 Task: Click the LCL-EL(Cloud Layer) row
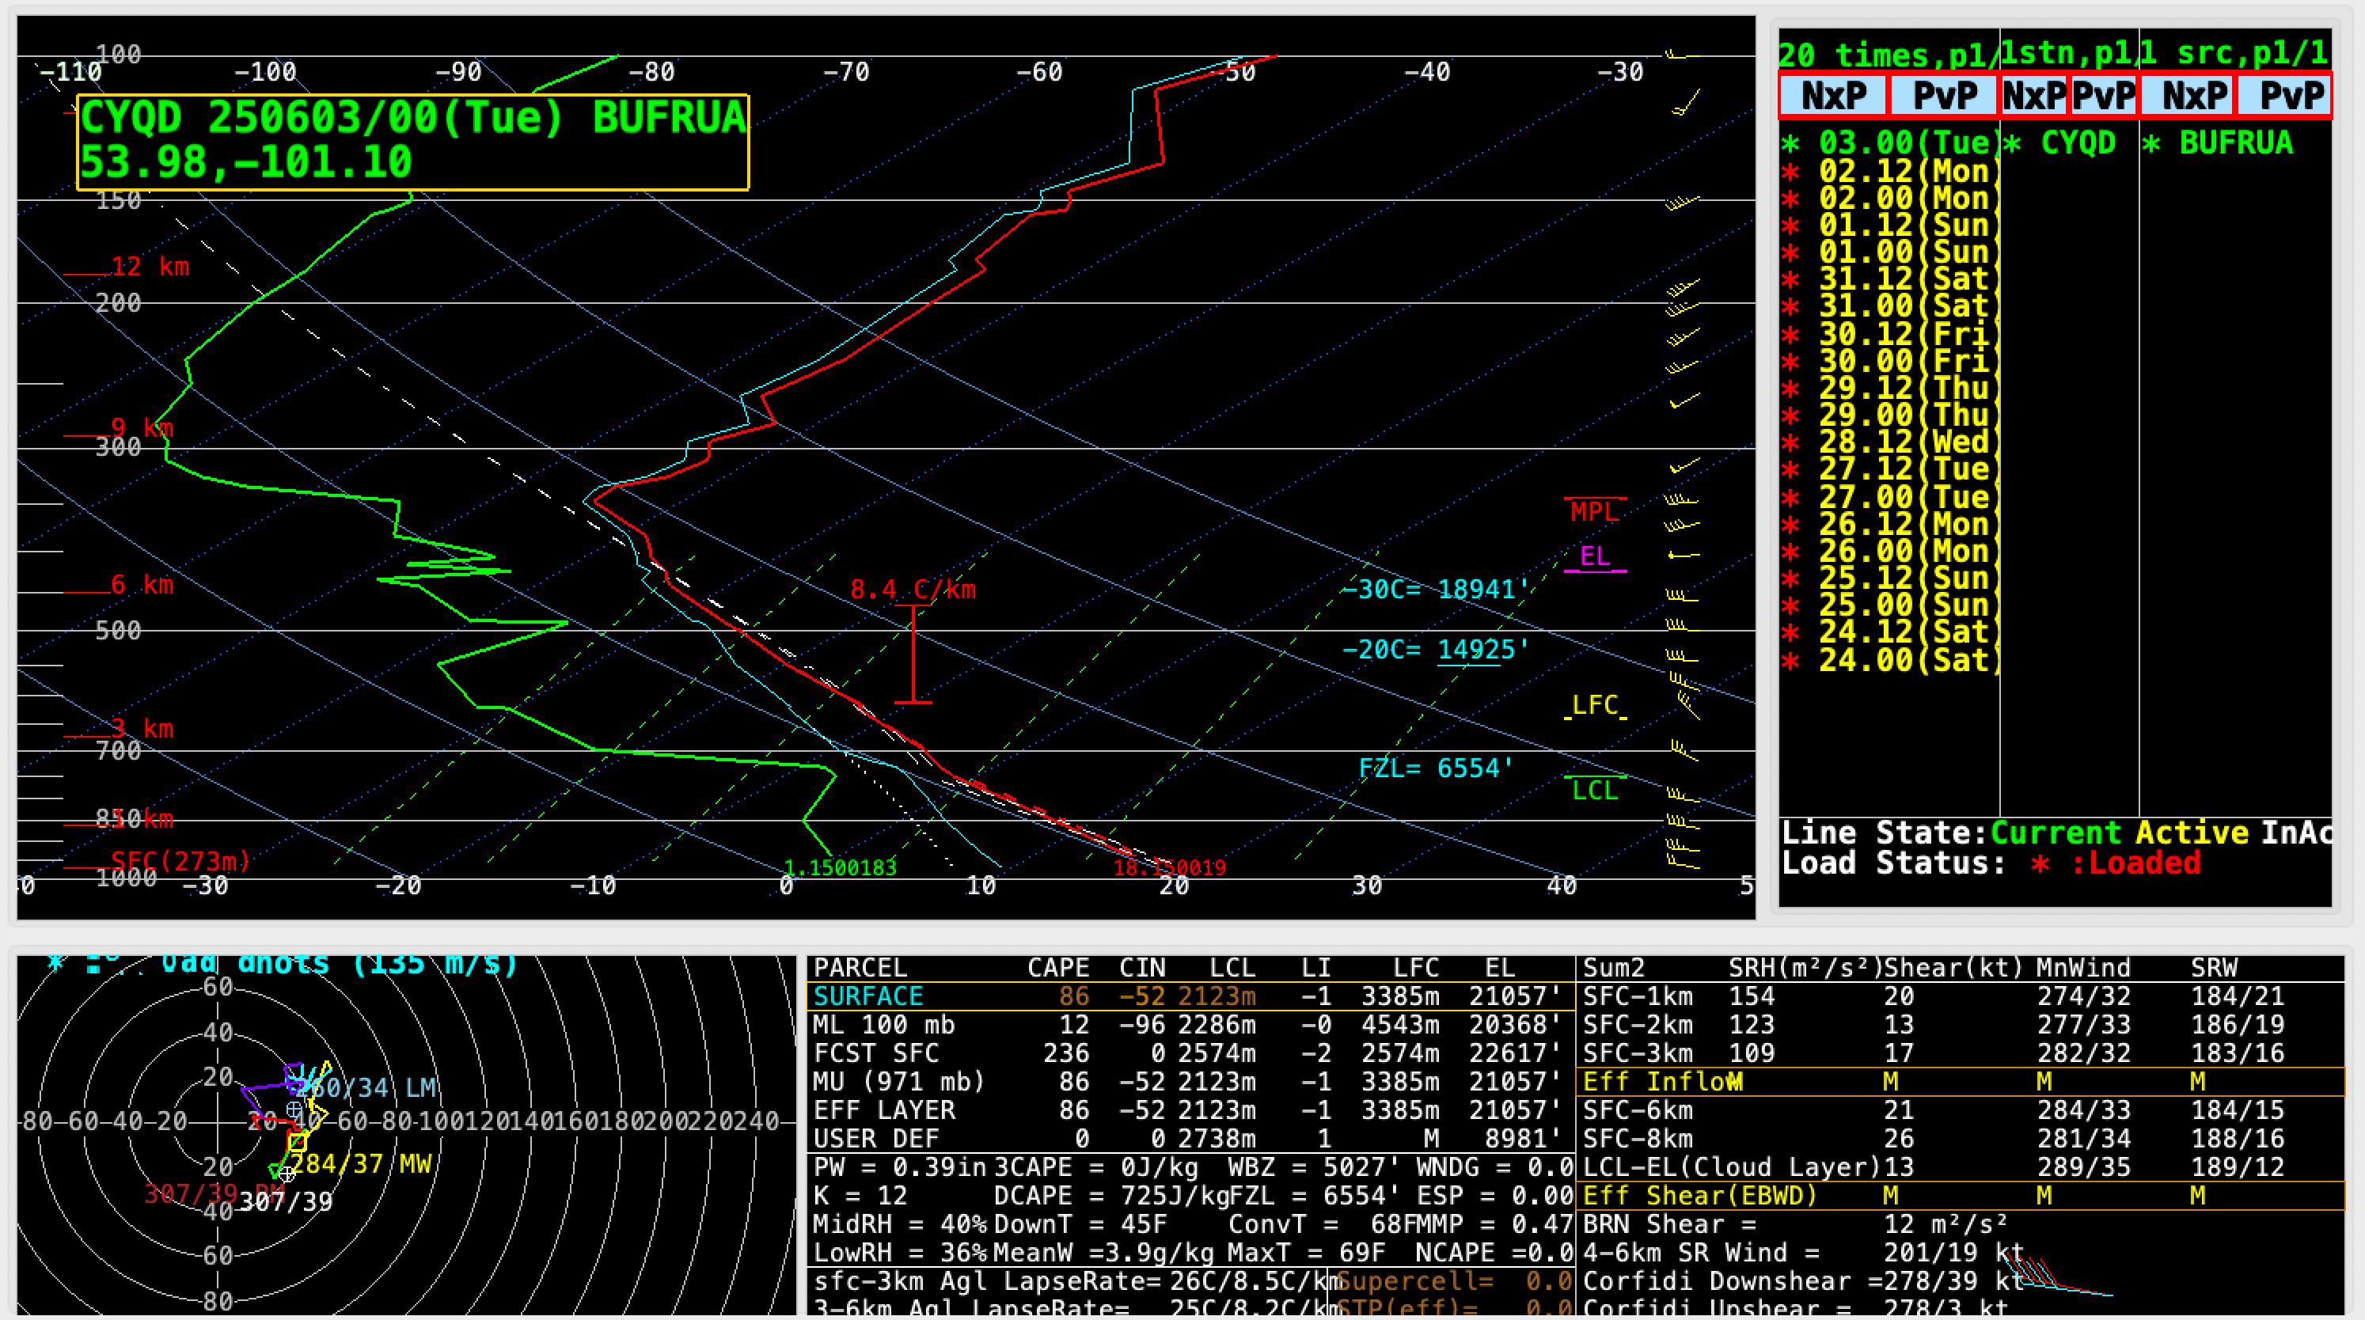click(1961, 1166)
